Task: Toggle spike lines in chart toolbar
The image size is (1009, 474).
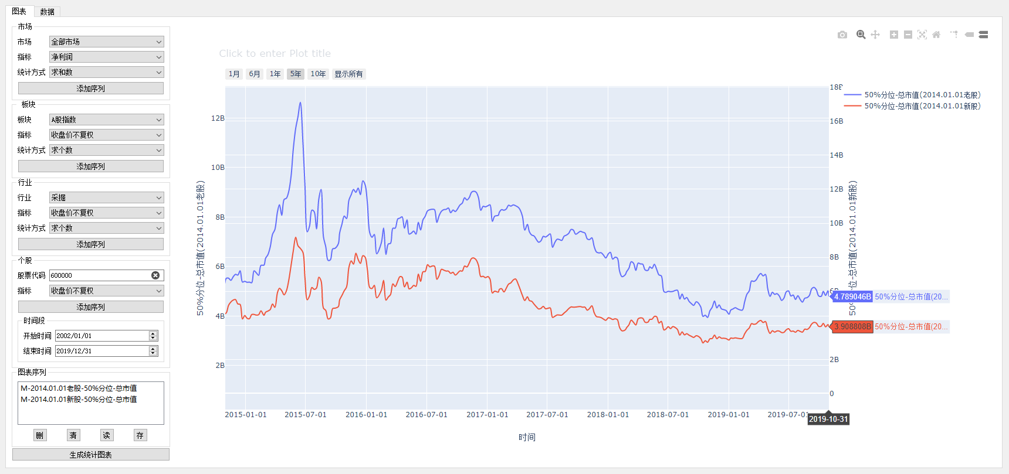Action: pyautogui.click(x=954, y=35)
